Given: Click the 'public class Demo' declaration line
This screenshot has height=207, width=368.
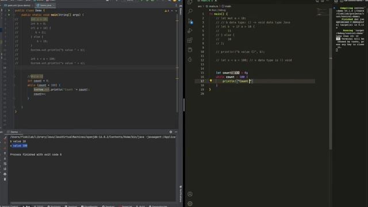Looking at the screenshot, I should coord(30,10).
